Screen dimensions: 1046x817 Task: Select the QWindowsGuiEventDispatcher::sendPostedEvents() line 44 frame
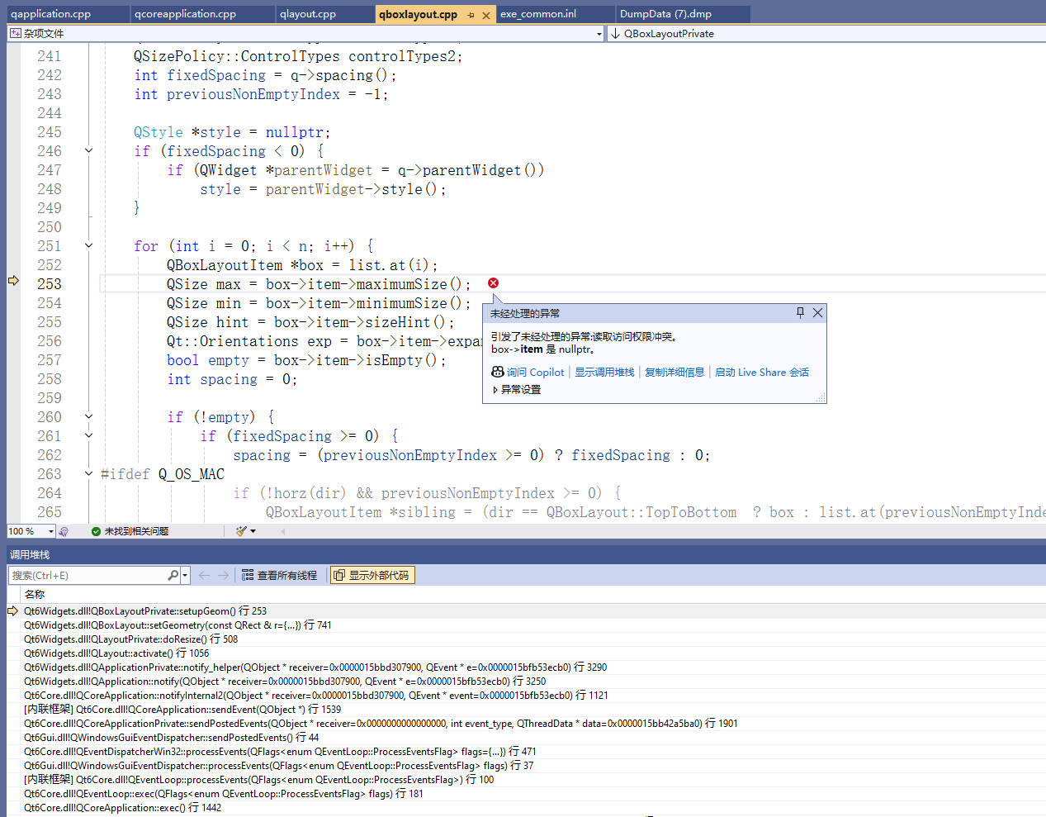(x=172, y=738)
